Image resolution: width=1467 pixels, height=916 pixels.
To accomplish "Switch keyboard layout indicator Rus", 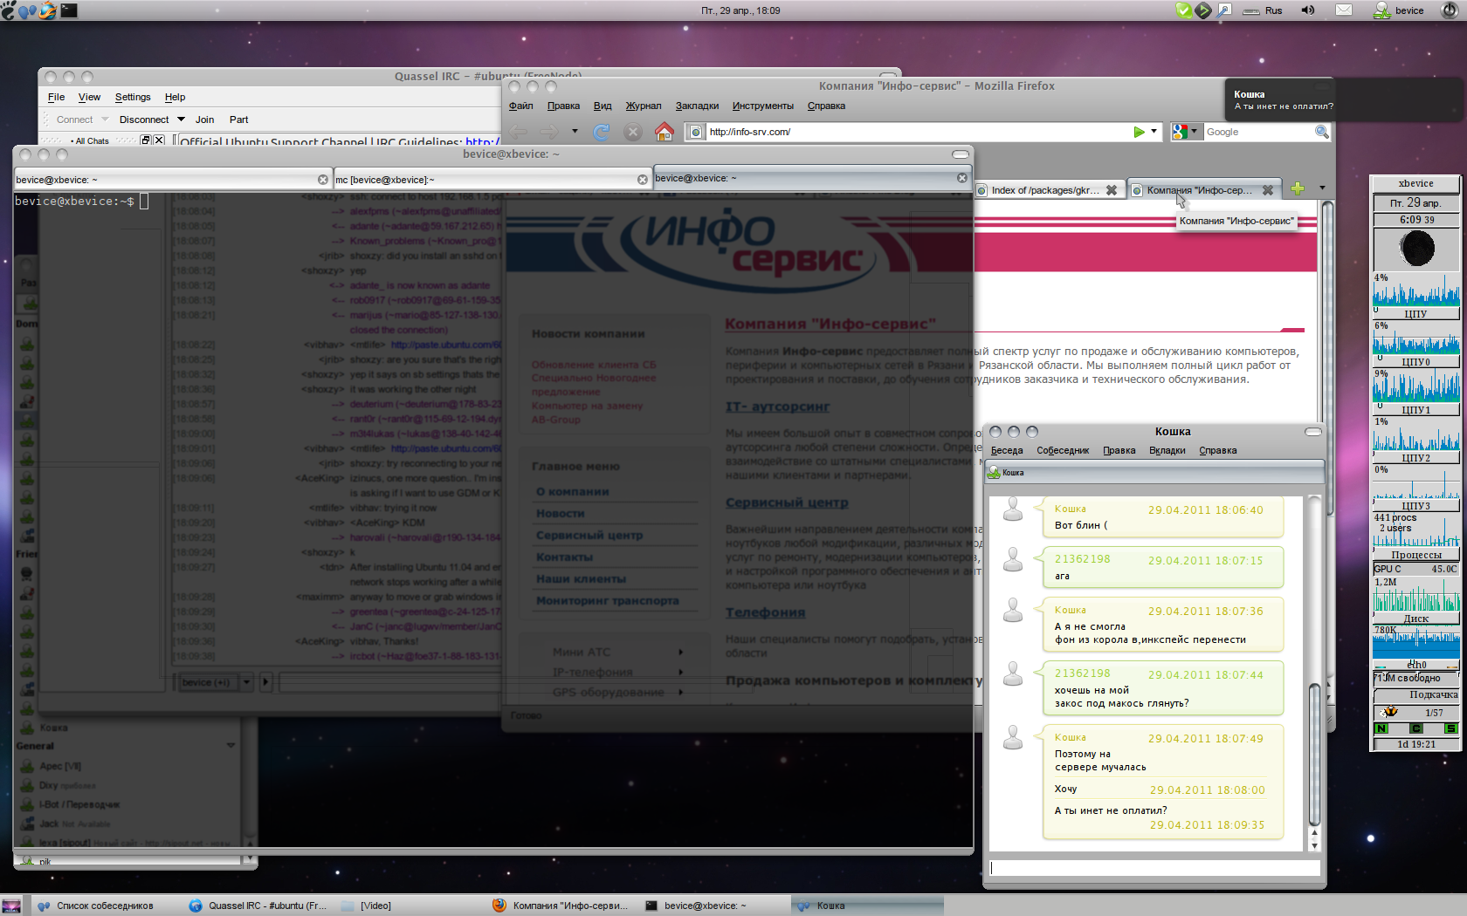I will (1263, 10).
